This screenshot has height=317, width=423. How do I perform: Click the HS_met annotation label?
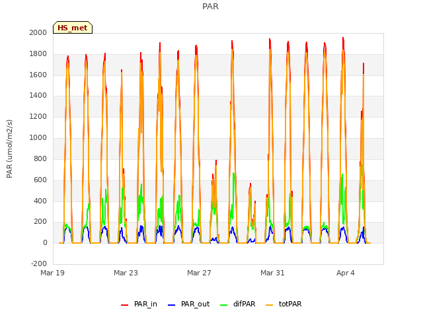[73, 28]
